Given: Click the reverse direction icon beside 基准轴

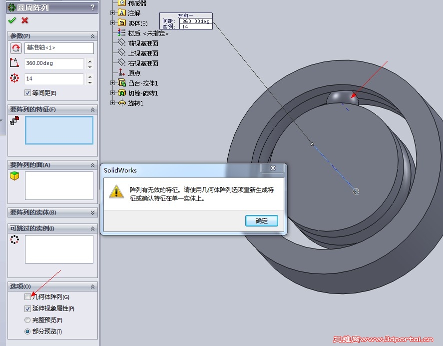Looking at the screenshot, I should 16,48.
